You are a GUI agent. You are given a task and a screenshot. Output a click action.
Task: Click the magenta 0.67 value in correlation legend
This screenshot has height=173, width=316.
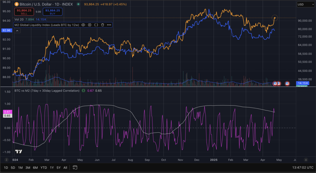pyautogui.click(x=90, y=91)
